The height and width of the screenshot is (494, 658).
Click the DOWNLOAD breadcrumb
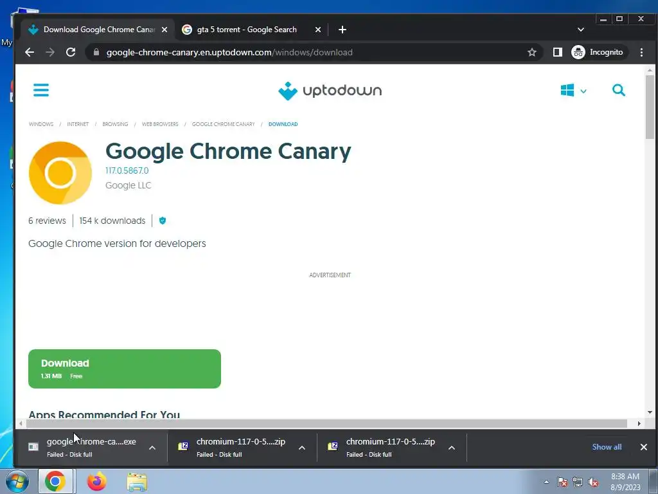coord(283,124)
